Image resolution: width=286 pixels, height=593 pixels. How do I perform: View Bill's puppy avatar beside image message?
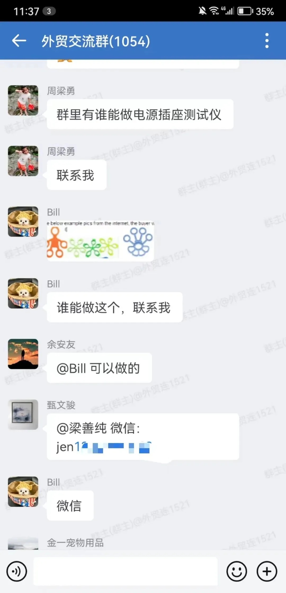pos(23,222)
